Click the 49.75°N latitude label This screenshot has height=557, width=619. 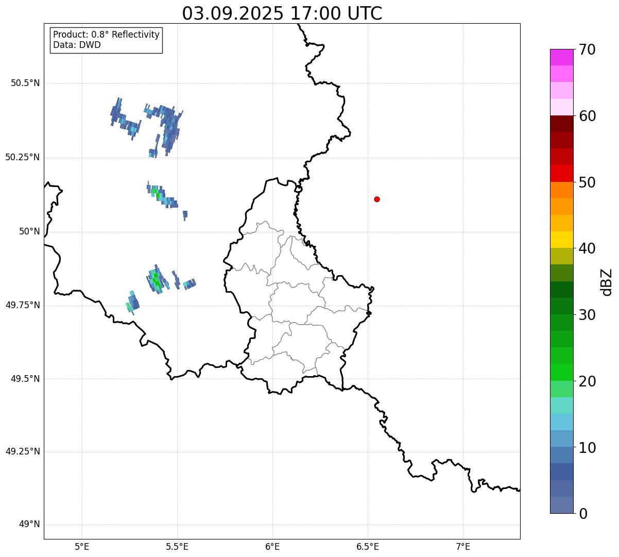coord(23,305)
